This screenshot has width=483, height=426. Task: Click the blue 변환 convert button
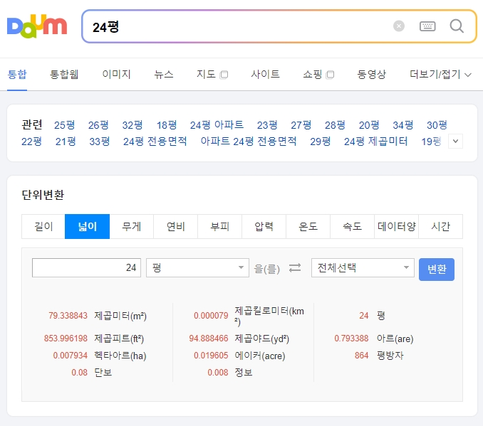pos(437,269)
